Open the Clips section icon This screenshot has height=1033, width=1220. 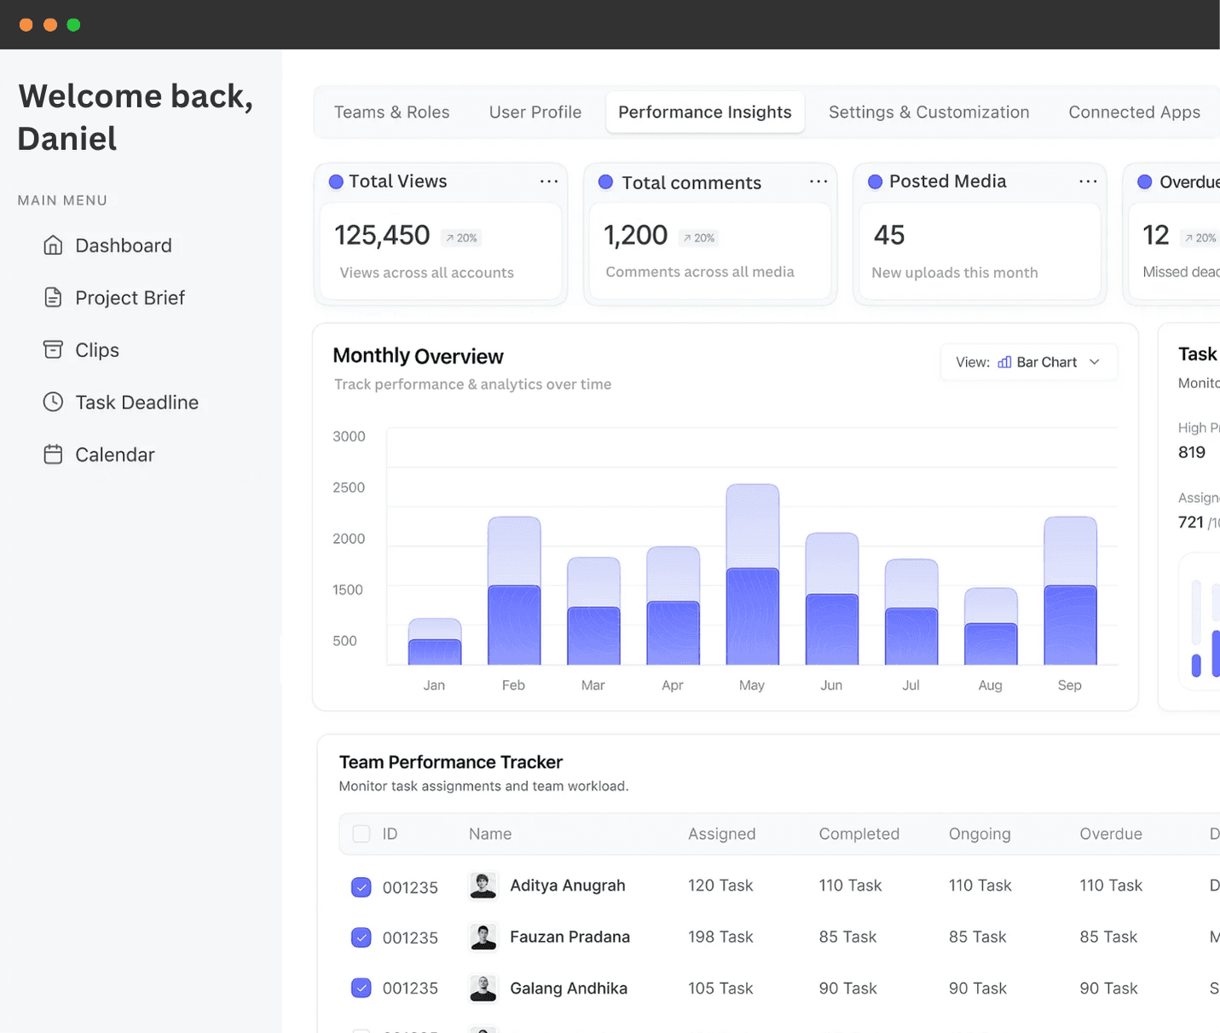click(53, 349)
